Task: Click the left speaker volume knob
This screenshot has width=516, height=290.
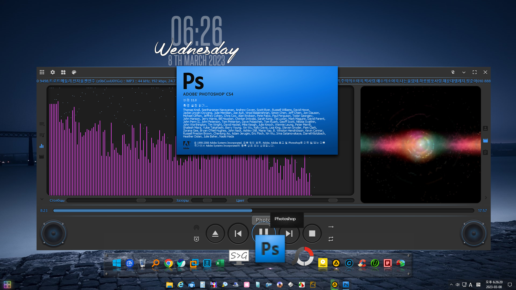Action: pos(53,233)
